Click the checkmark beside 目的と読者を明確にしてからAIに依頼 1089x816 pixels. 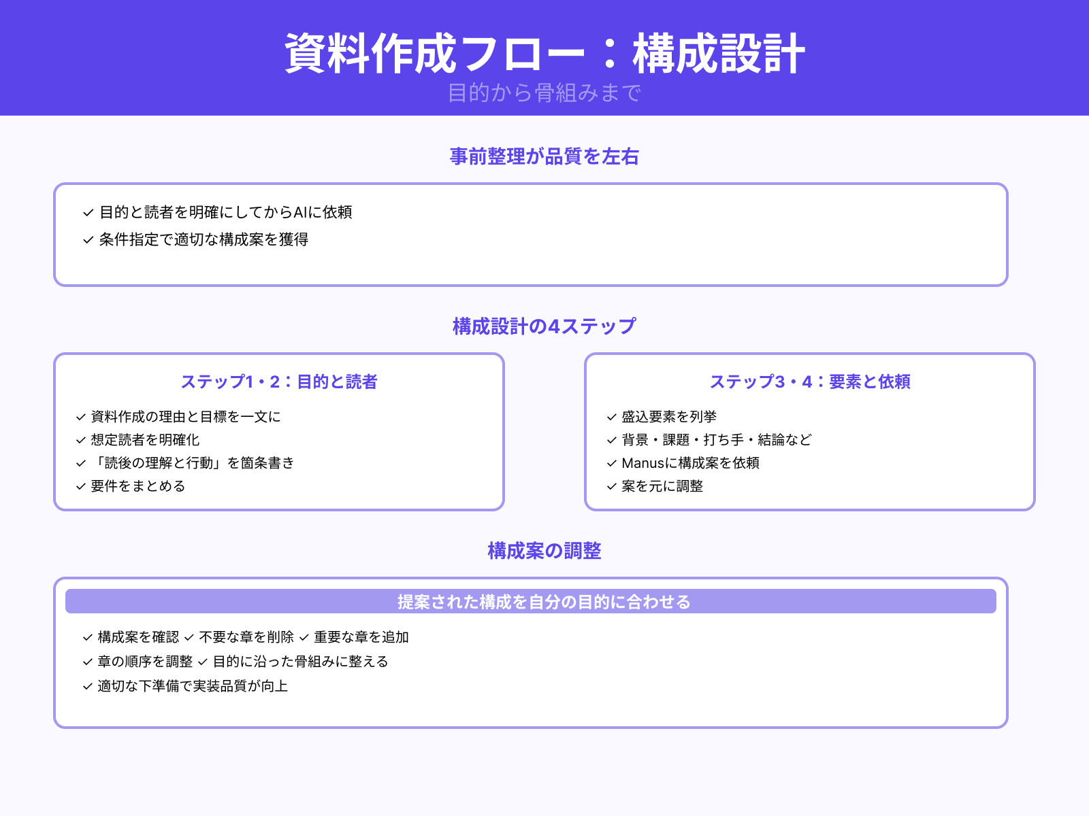coord(86,212)
